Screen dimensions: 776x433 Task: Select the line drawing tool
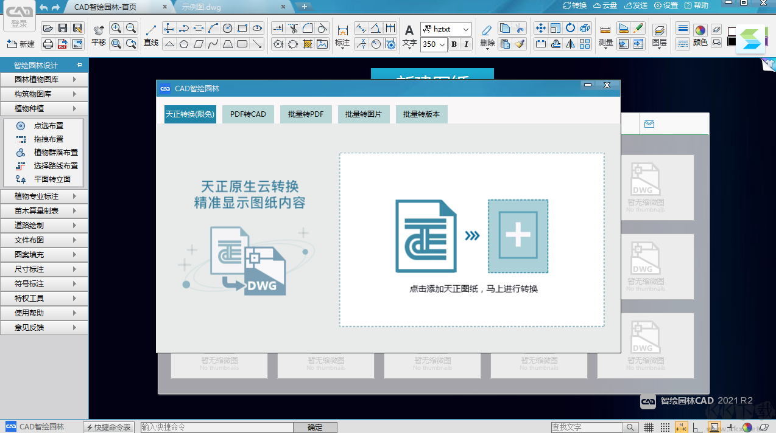151,34
